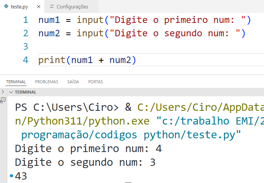
Task: Collapse the TERMINAL section header chevron
Action: [x=11, y=92]
